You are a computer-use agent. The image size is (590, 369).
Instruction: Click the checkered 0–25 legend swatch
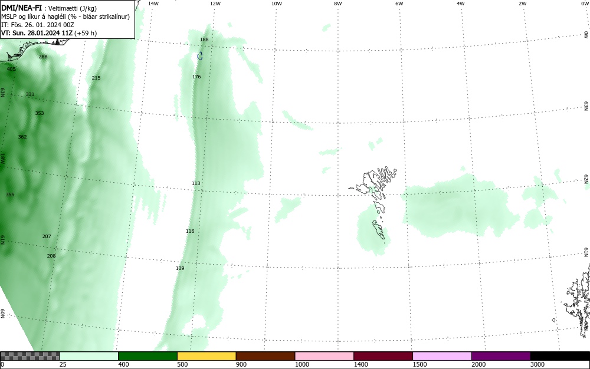click(29, 356)
